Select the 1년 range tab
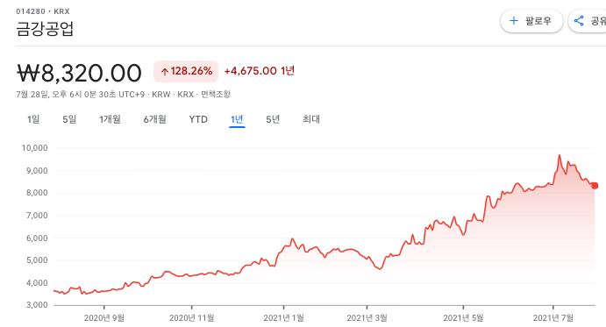606x327 pixels. [237, 119]
